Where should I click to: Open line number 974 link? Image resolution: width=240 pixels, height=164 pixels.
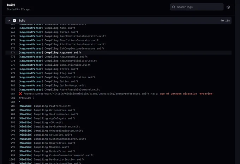(13, 53)
